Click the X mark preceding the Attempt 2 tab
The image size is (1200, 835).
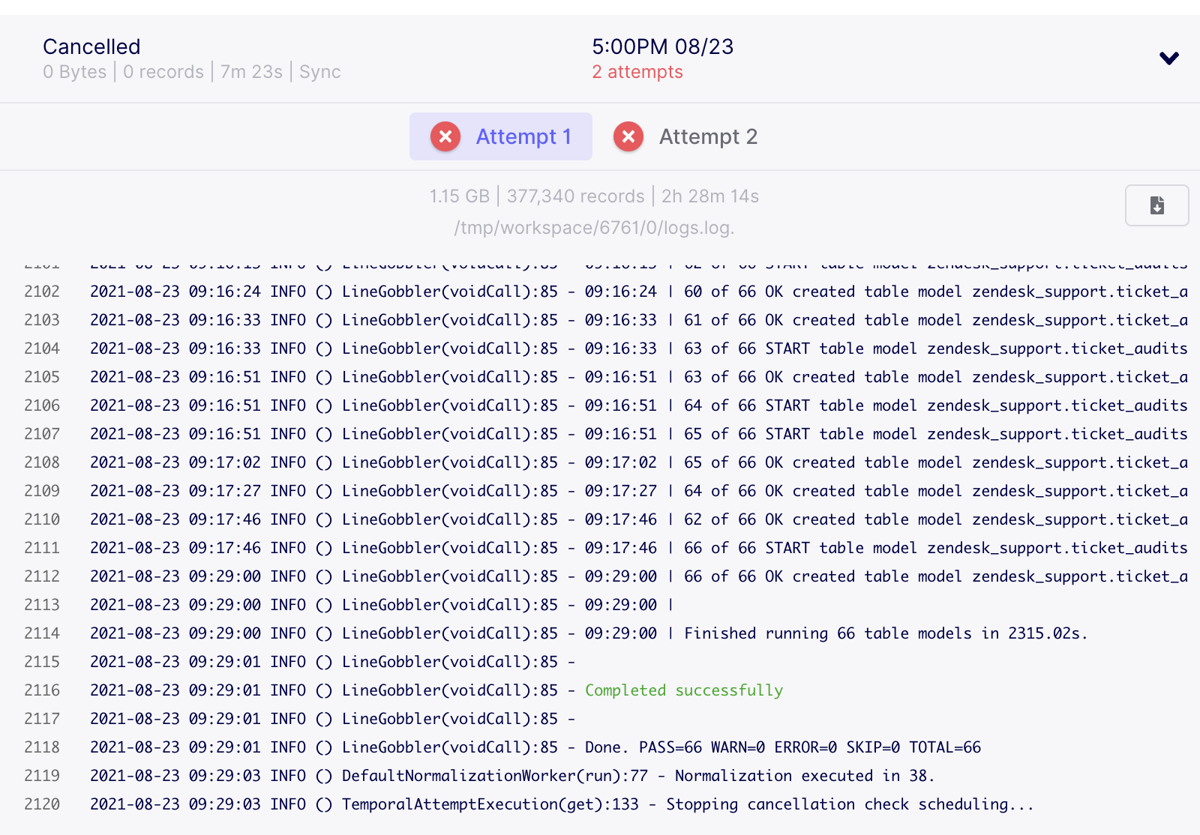[628, 136]
